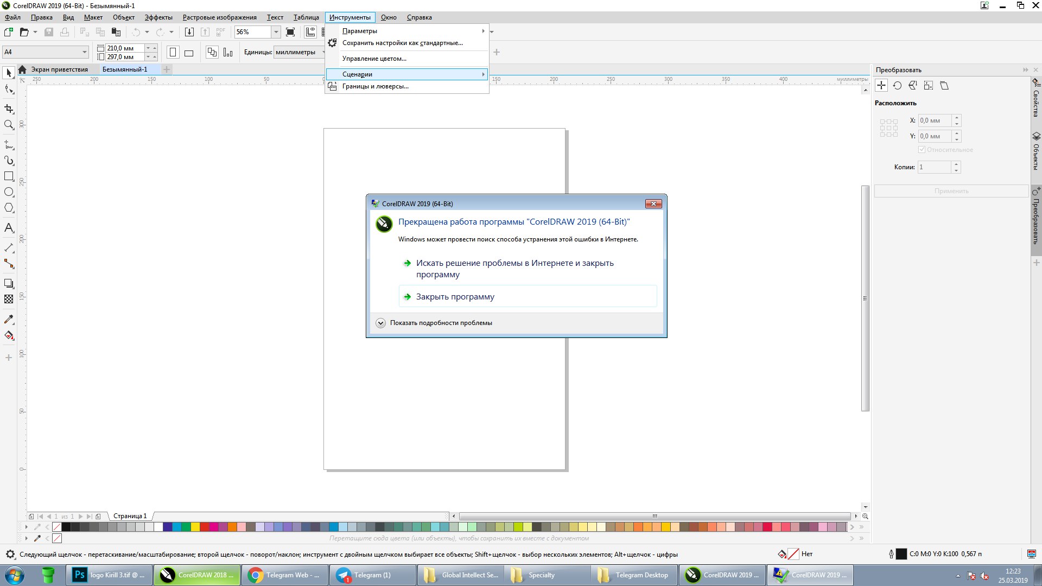The width and height of the screenshot is (1042, 586).
Task: Open the Эффекты menu
Action: [158, 17]
